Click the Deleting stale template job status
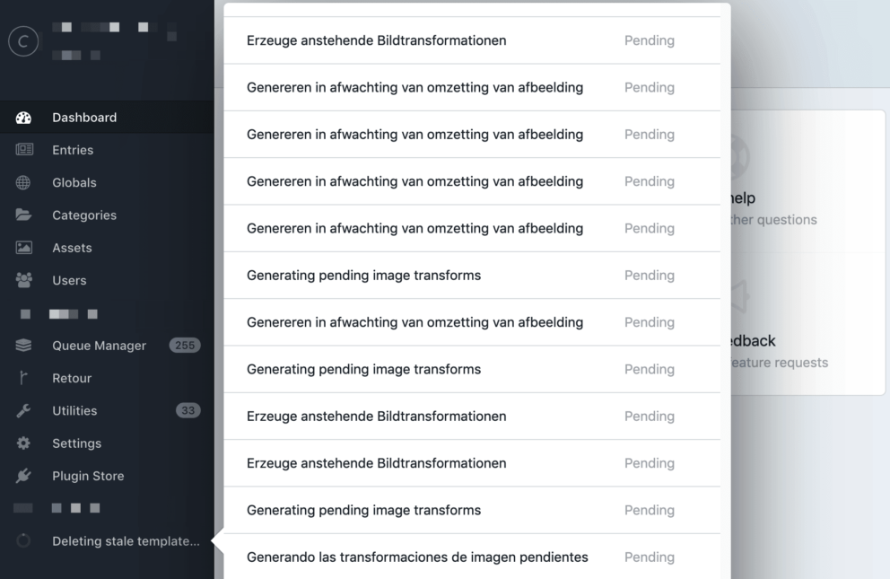 (126, 541)
